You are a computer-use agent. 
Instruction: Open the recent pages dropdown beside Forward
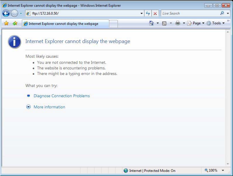[21, 13]
